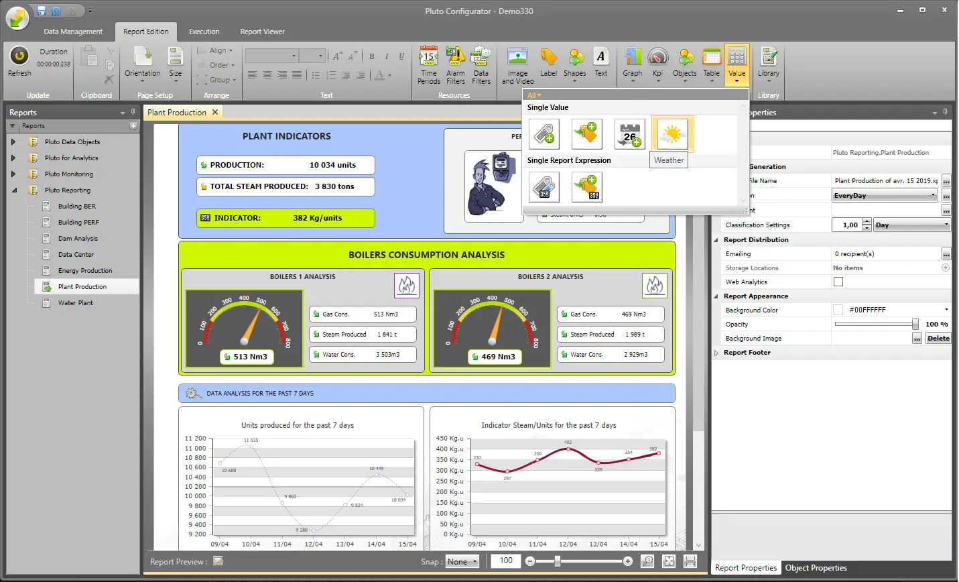Image resolution: width=959 pixels, height=582 pixels.
Task: Open the Library gallery
Action: click(769, 65)
